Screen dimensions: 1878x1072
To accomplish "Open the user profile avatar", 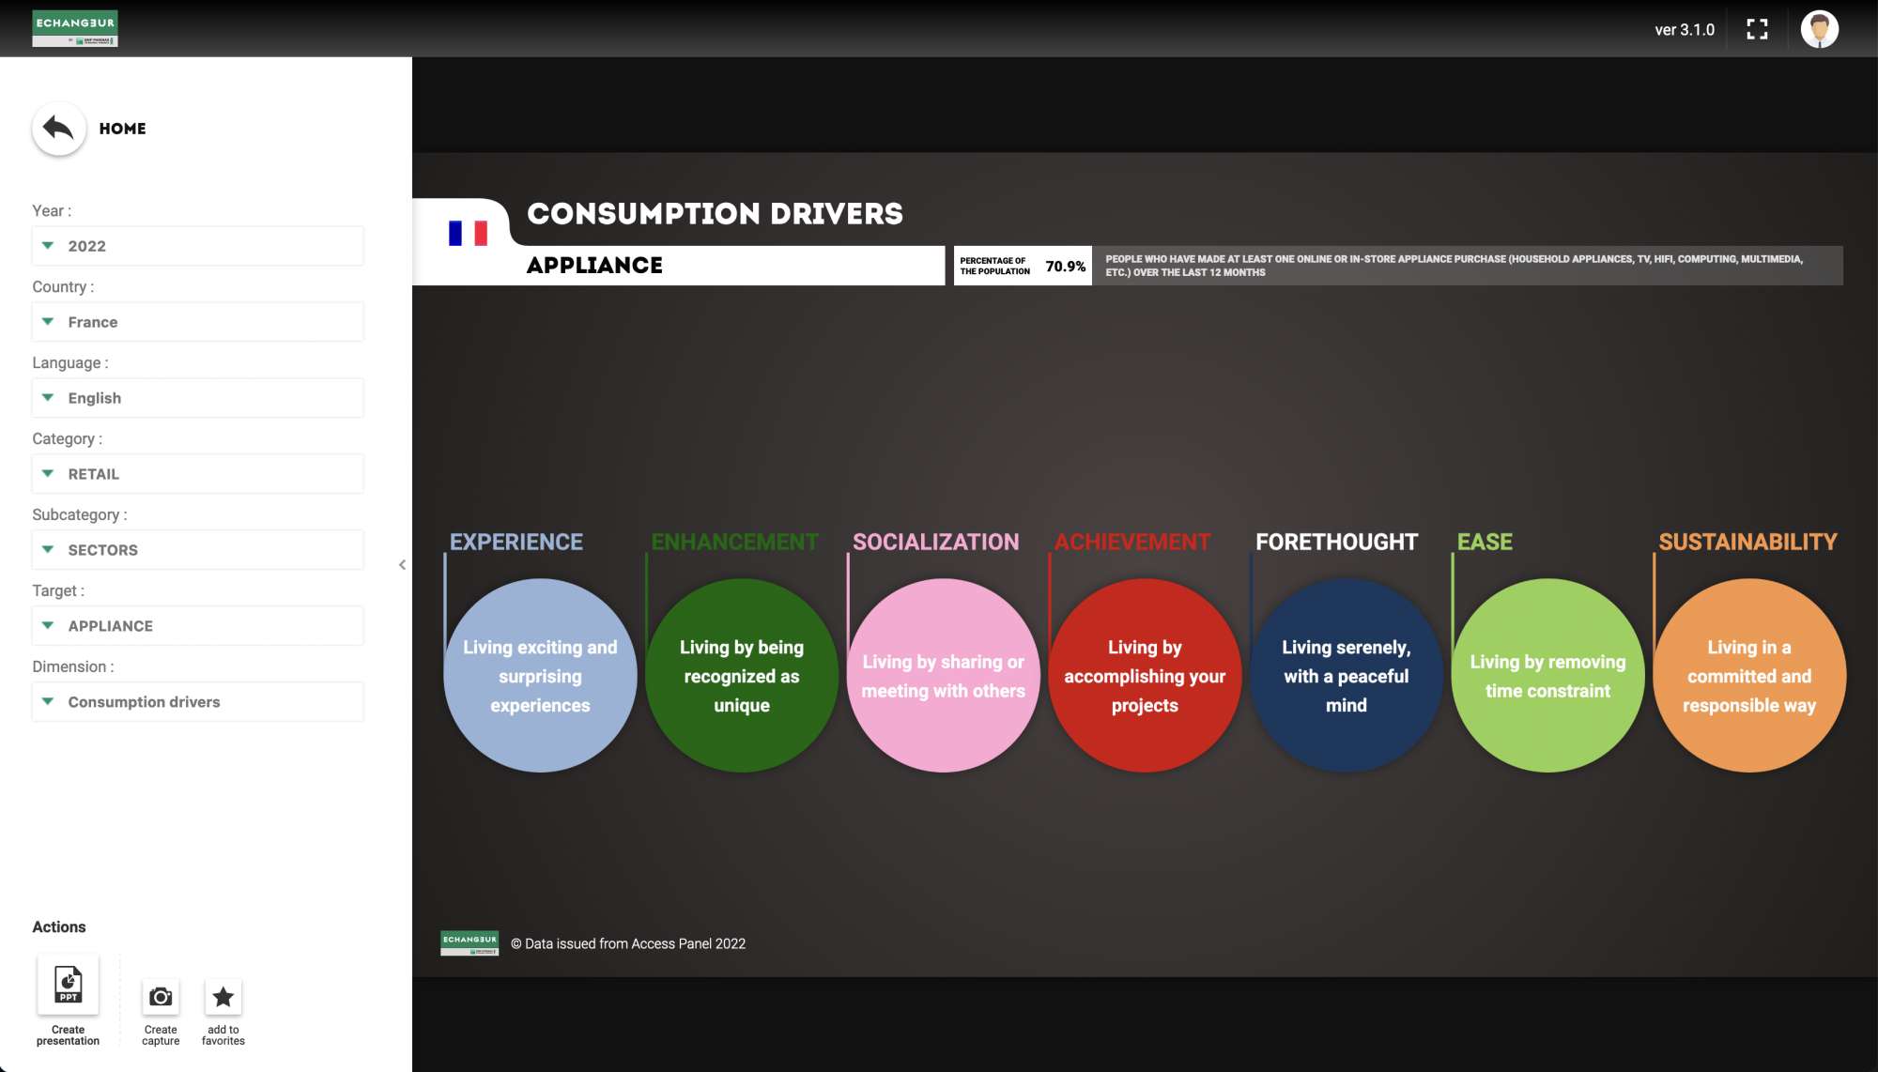I will pyautogui.click(x=1819, y=29).
